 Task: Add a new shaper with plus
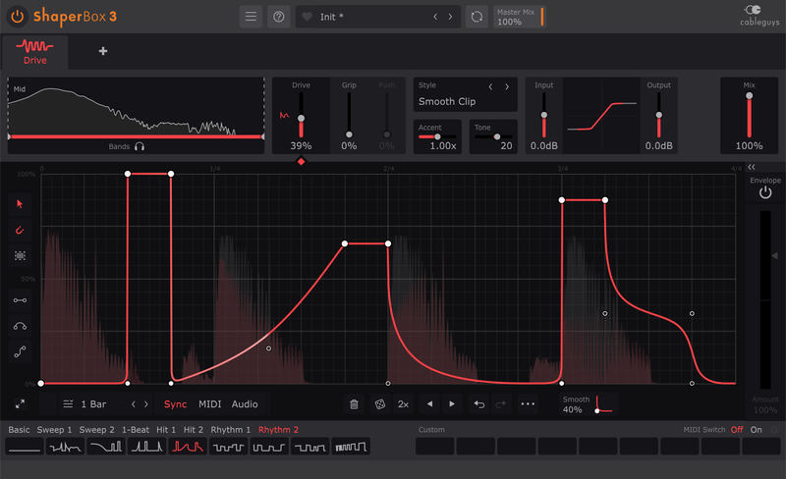pyautogui.click(x=103, y=51)
